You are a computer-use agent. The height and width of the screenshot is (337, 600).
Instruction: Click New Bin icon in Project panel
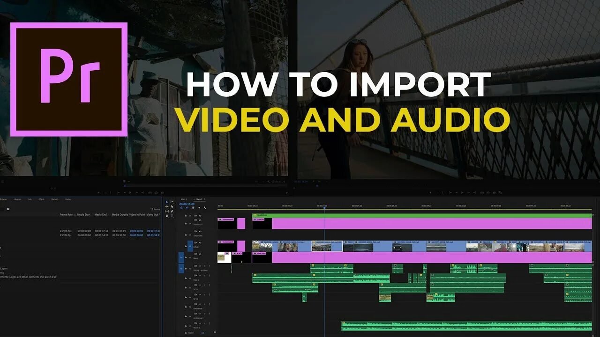click(8, 209)
